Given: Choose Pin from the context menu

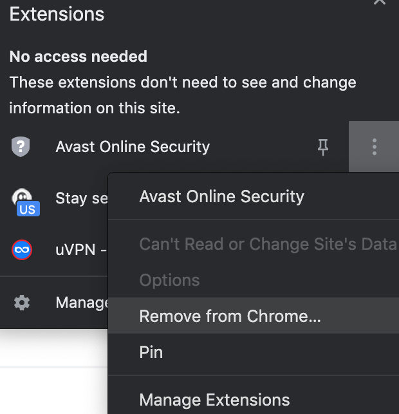Looking at the screenshot, I should point(151,352).
